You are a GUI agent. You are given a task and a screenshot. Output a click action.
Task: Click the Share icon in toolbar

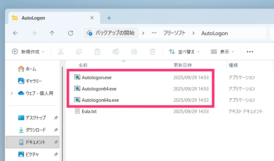click(x=134, y=52)
